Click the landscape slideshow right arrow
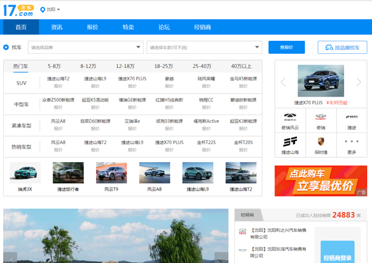This screenshot has height=263, width=372. click(x=221, y=257)
